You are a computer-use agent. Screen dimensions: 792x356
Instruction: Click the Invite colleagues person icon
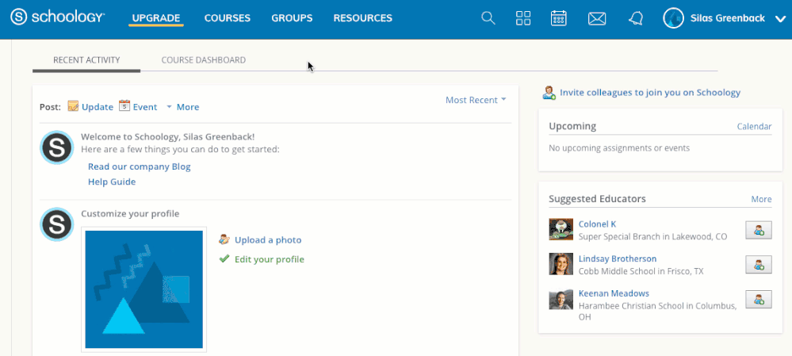(549, 93)
